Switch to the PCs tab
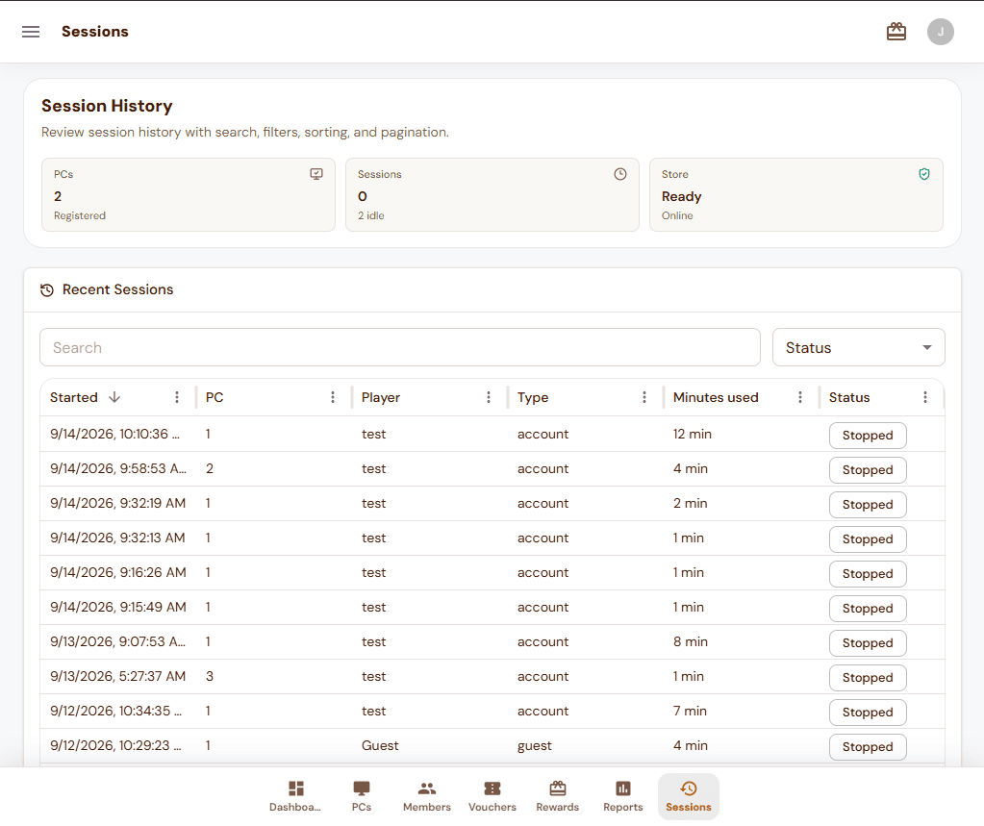Image resolution: width=984 pixels, height=826 pixels. click(x=362, y=796)
